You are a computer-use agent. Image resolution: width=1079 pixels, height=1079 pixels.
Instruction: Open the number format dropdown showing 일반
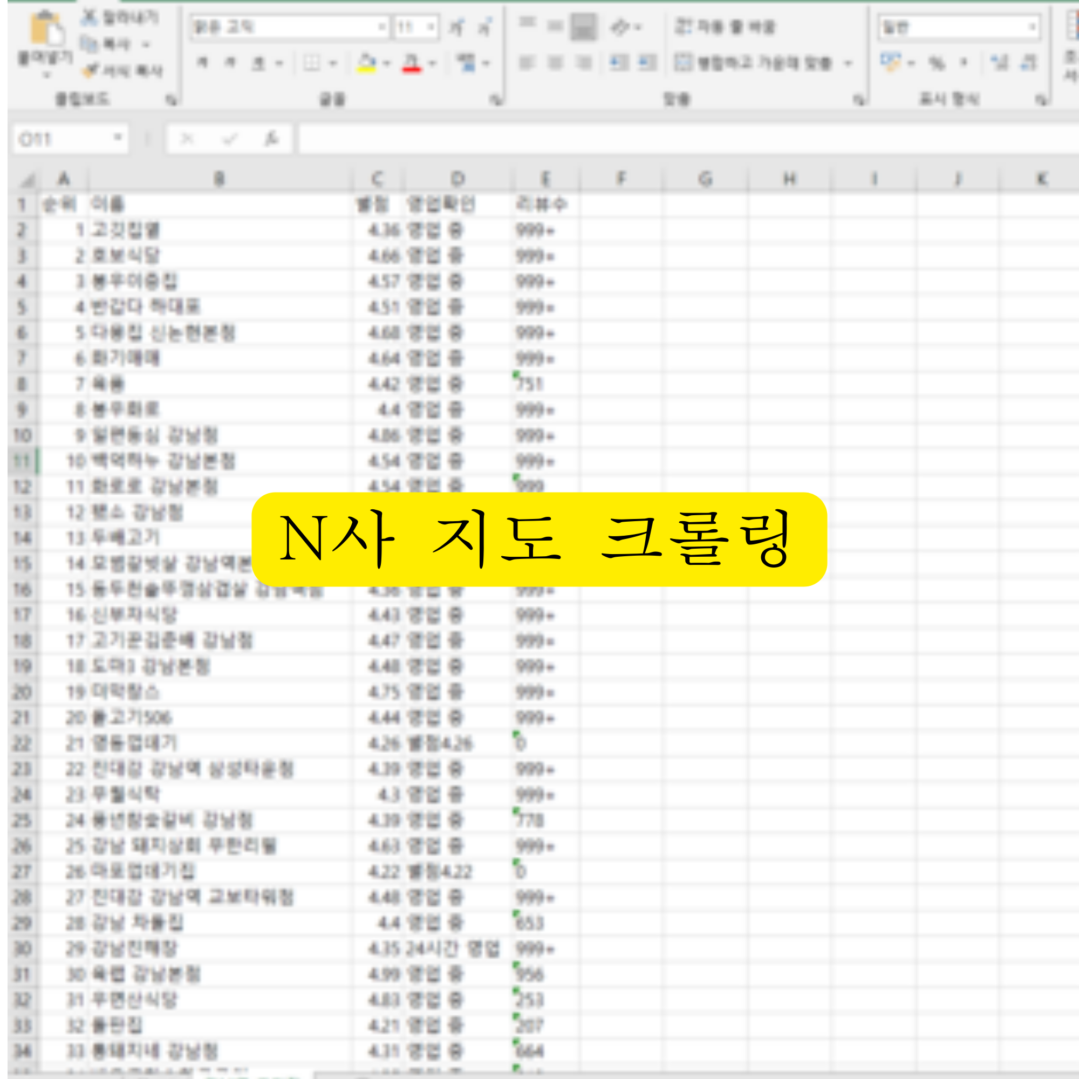click(1033, 27)
